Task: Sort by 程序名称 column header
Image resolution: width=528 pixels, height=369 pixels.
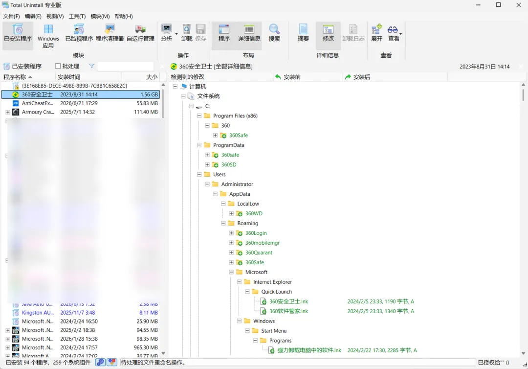Action: (28, 77)
